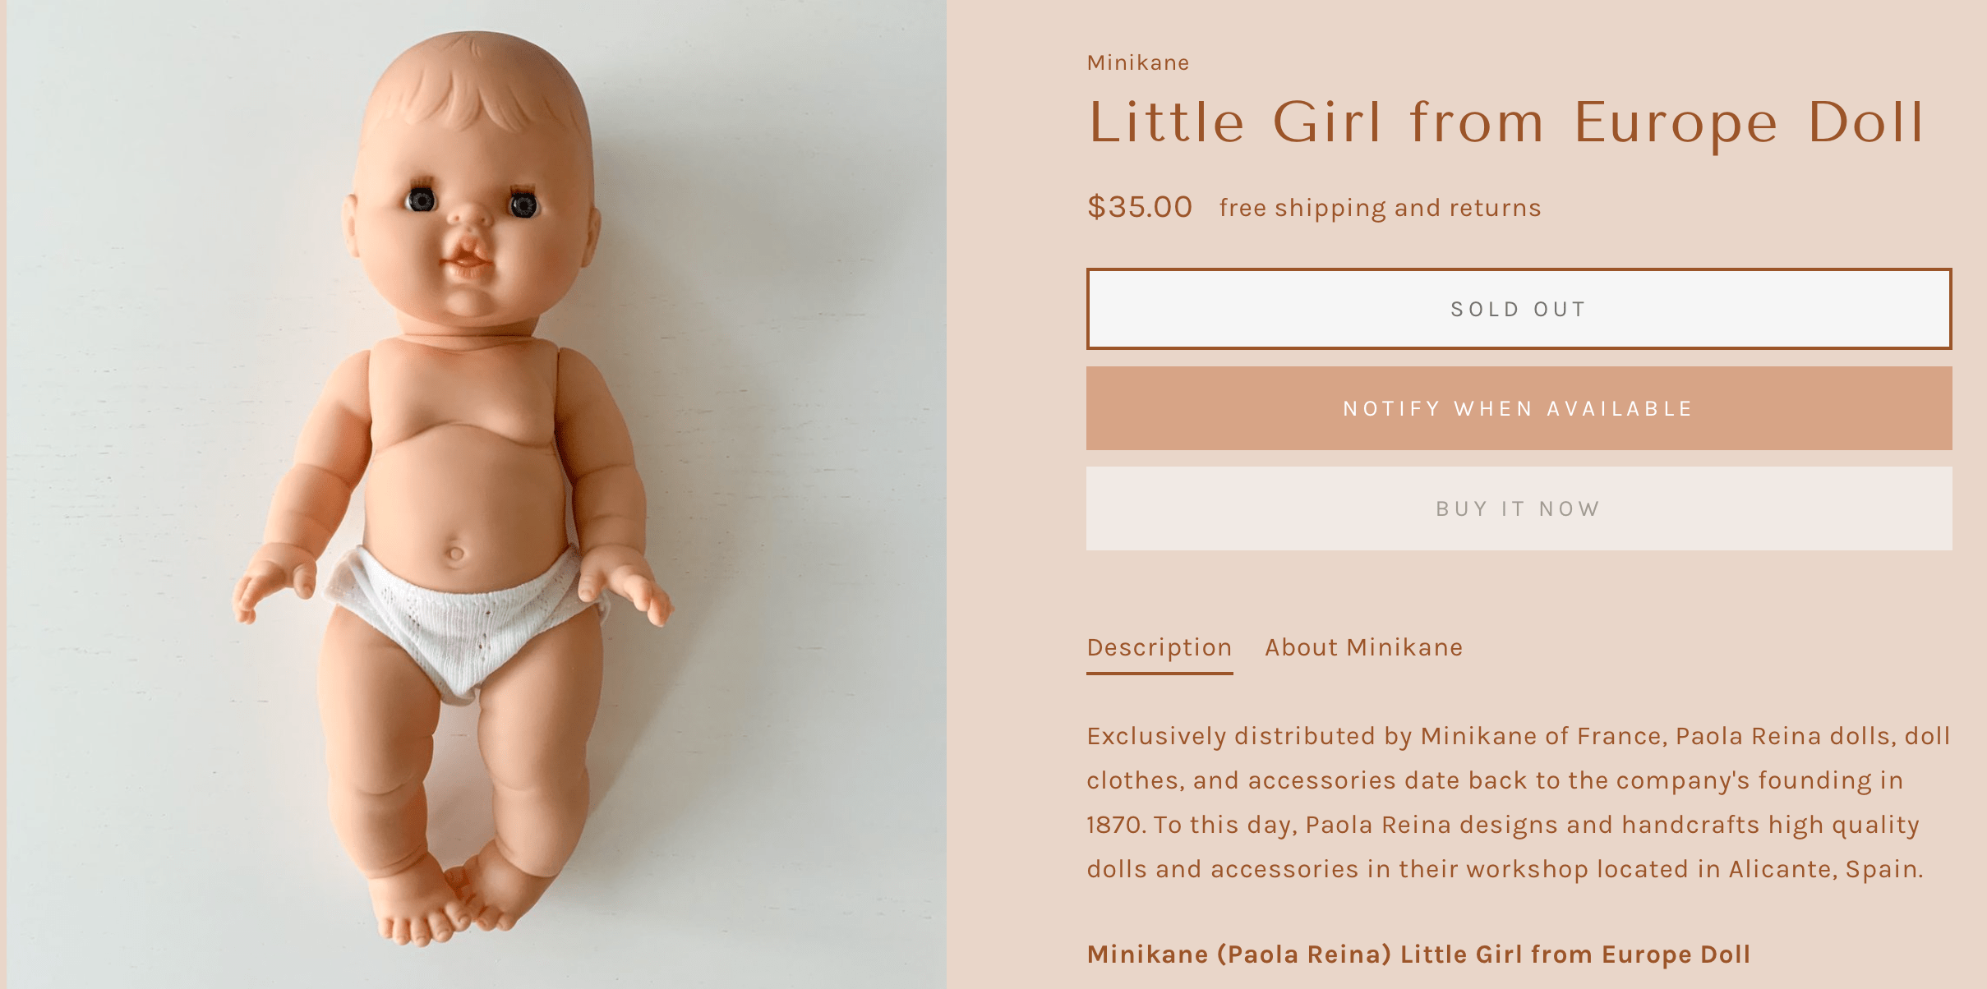Click the $35.00 price

point(1140,207)
